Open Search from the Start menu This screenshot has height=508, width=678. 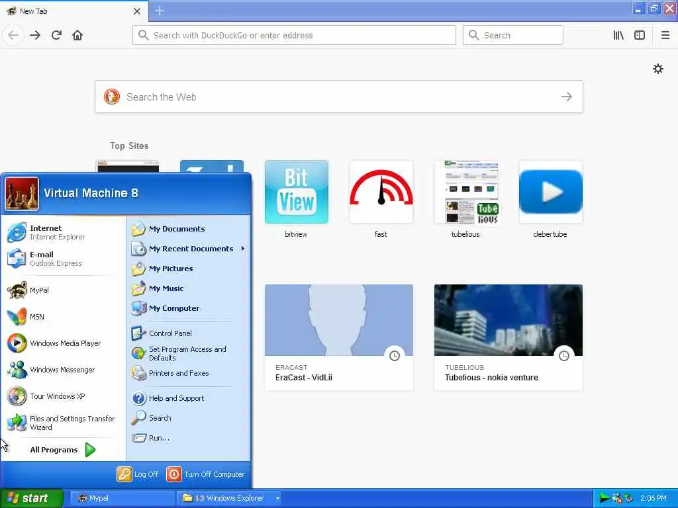click(189, 418)
